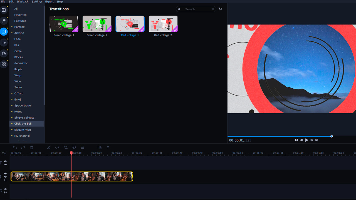This screenshot has width=356, height=200.
Task: Play the video preview
Action: point(306,140)
